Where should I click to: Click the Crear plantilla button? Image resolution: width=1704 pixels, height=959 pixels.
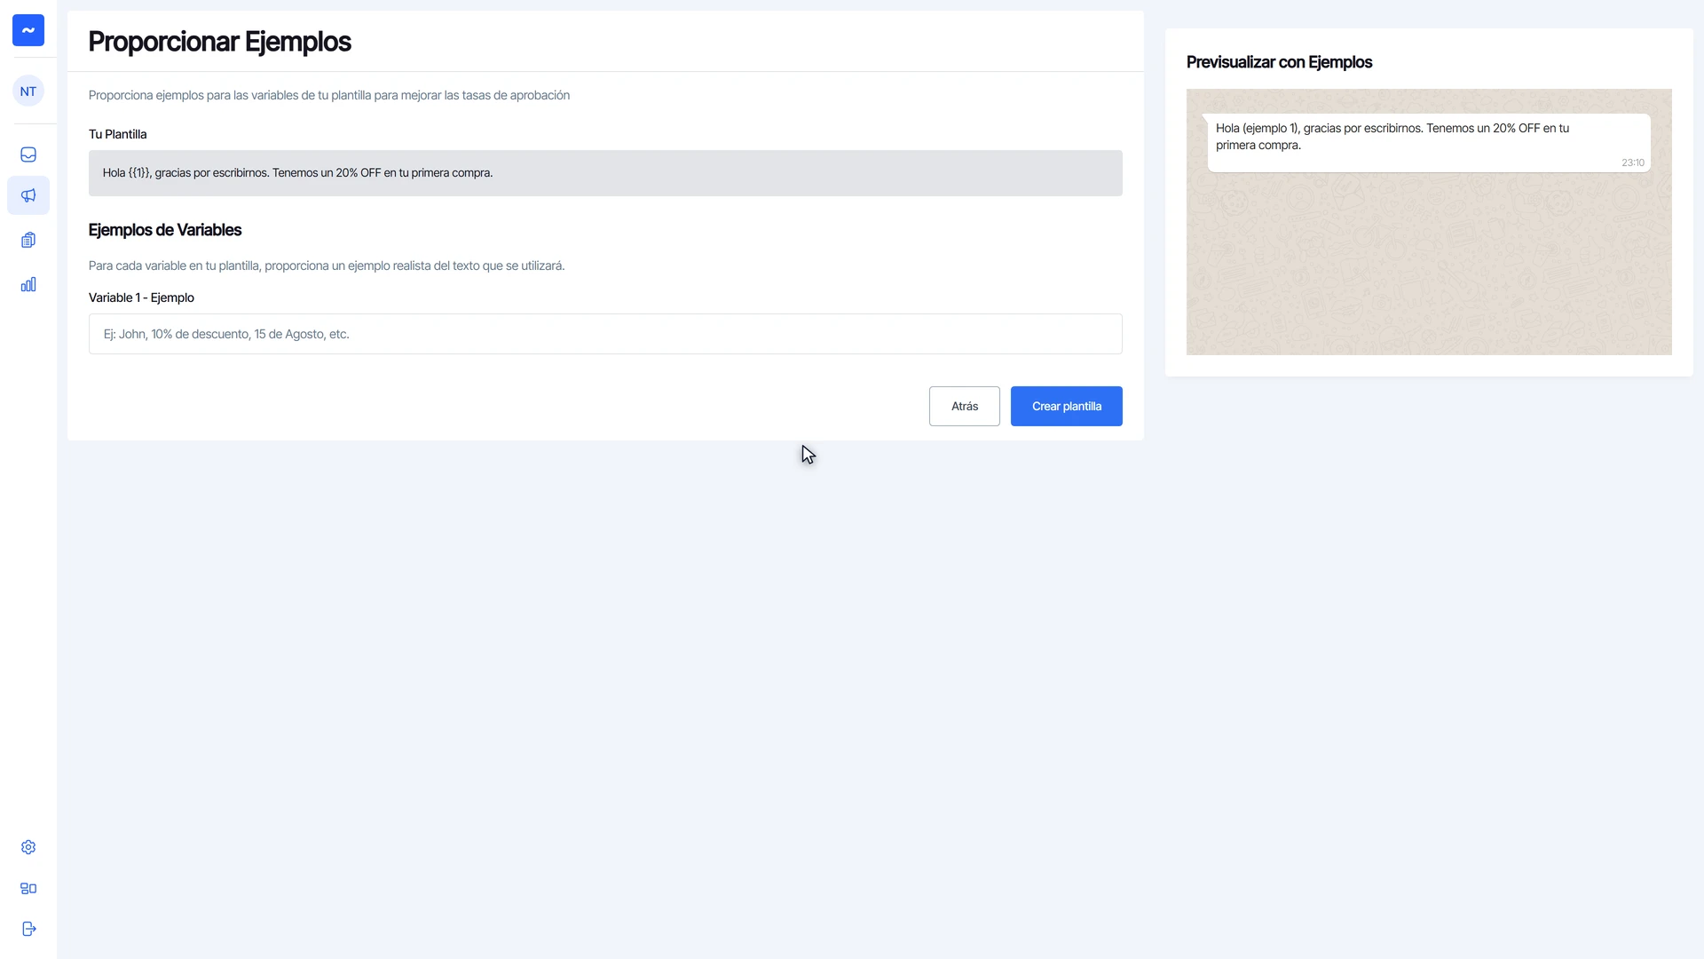tap(1067, 406)
